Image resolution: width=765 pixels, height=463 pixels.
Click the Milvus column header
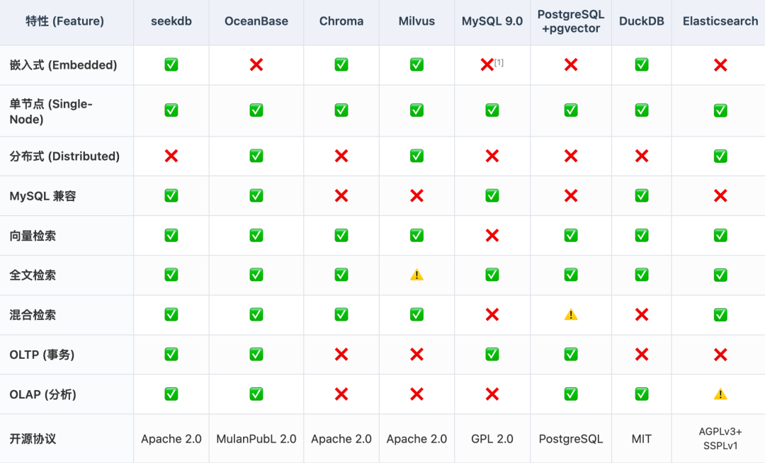pos(416,21)
